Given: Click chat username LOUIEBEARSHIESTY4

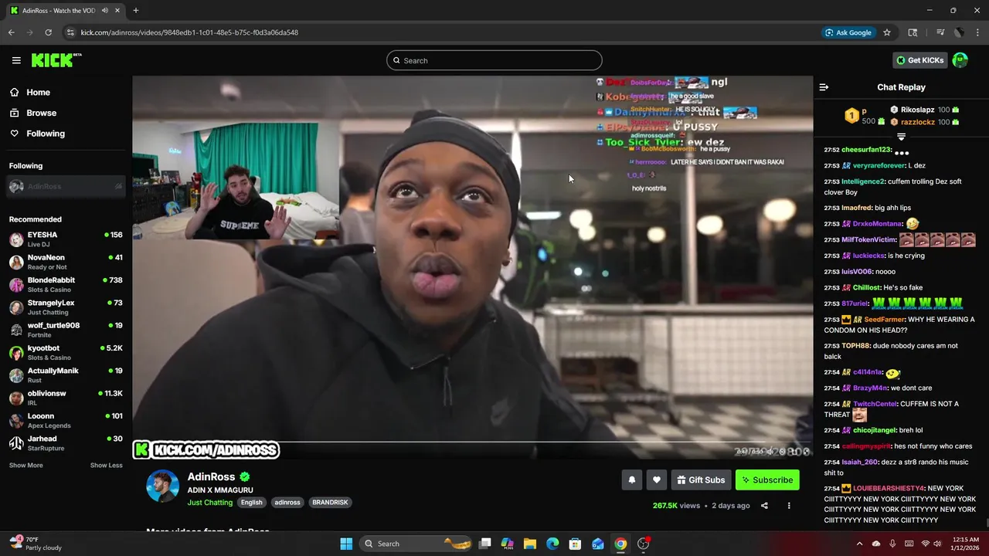Looking at the screenshot, I should tap(889, 488).
